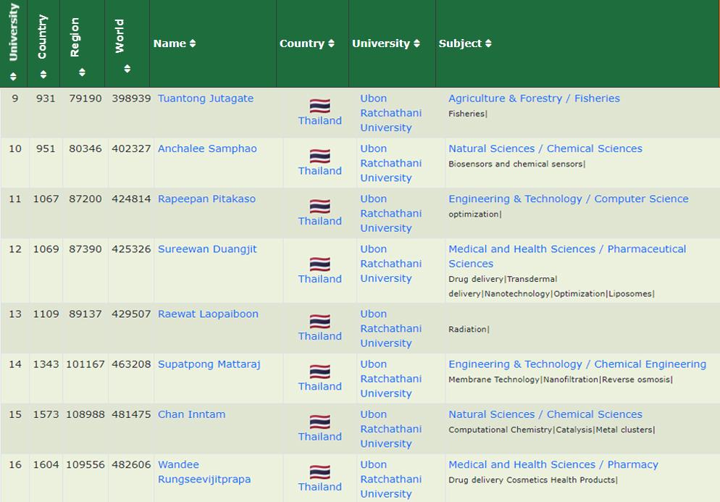Sort by Region rank column arrows

tap(82, 72)
